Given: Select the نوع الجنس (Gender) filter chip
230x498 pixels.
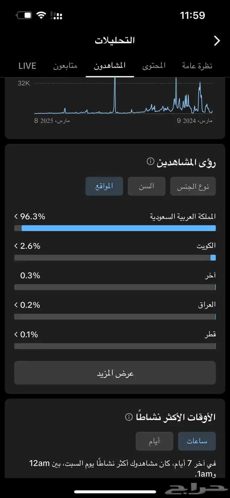Looking at the screenshot, I should pyautogui.click(x=193, y=187).
